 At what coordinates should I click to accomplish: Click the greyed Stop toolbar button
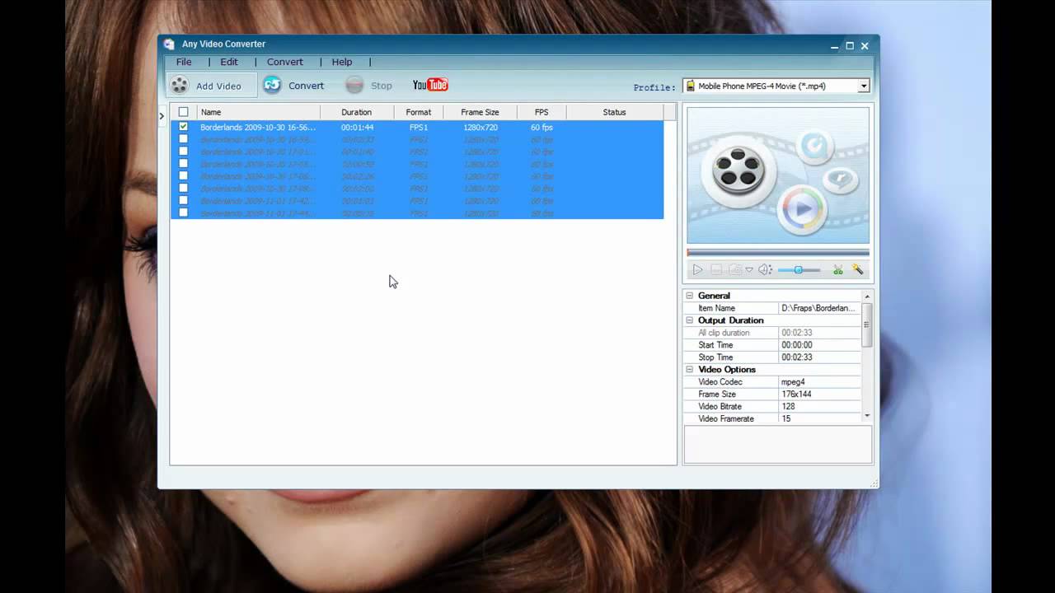tap(368, 85)
